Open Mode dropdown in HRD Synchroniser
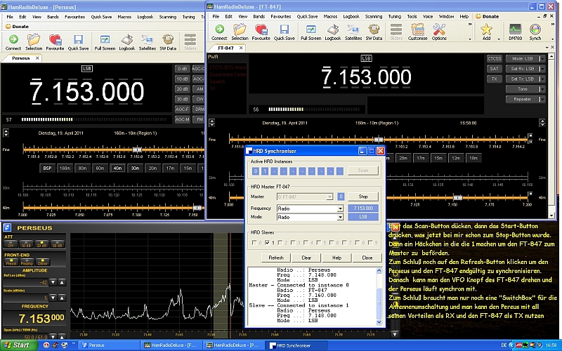Image resolution: width=562 pixels, height=351 pixels. [340, 217]
